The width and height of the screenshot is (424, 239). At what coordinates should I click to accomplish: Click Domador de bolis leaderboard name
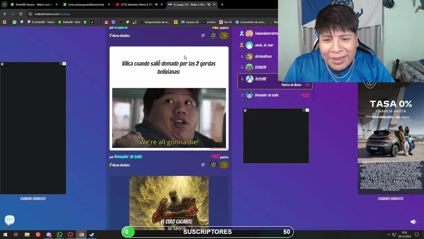click(267, 95)
